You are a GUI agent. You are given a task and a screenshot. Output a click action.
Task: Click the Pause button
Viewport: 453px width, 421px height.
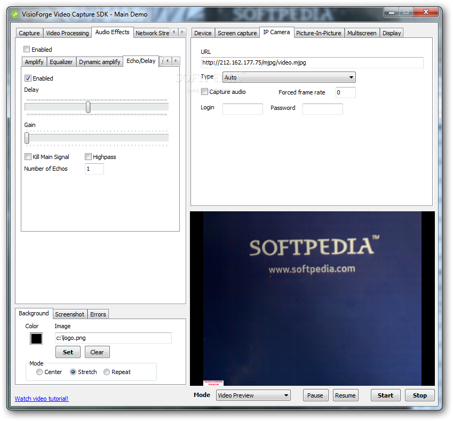[315, 395]
